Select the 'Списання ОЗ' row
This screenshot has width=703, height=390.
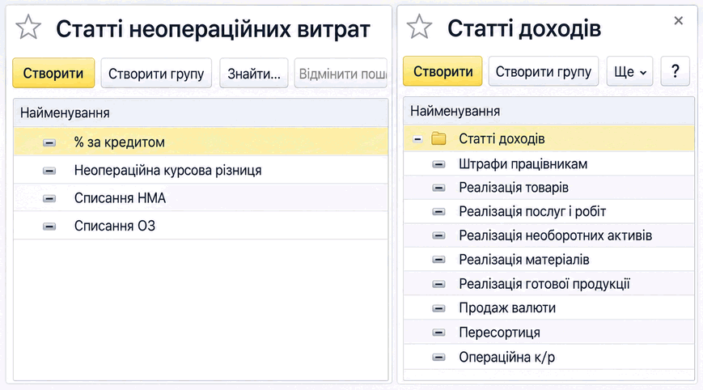(x=201, y=226)
